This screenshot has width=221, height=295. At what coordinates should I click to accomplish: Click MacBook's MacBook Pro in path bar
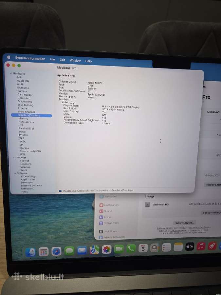pos(78,191)
